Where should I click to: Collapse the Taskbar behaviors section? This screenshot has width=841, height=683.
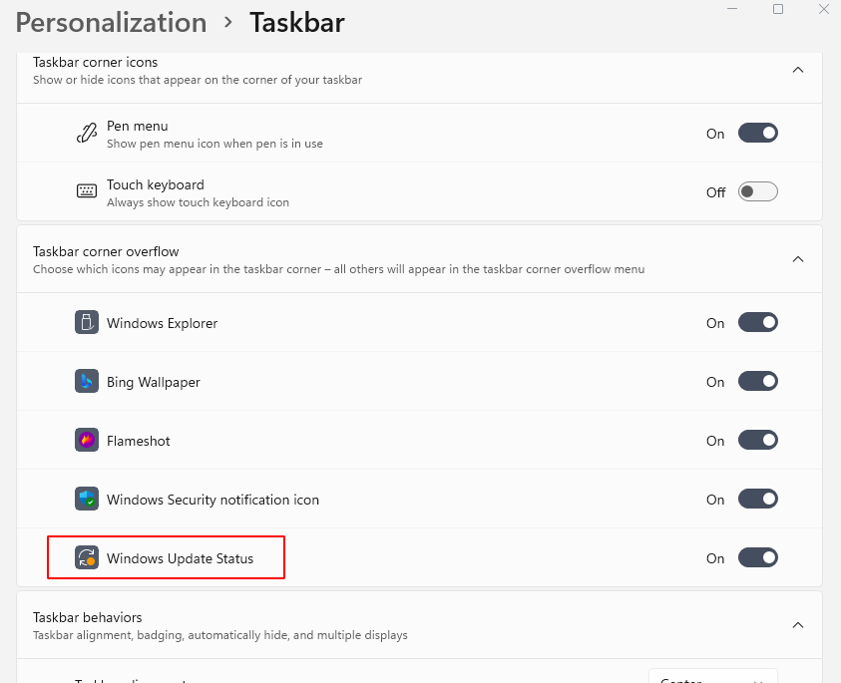pyautogui.click(x=798, y=625)
